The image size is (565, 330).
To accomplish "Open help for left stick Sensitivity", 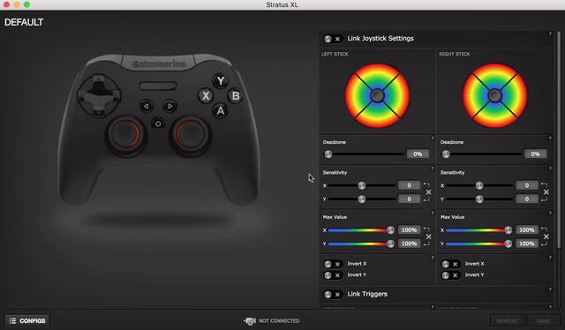I will pos(433,169).
